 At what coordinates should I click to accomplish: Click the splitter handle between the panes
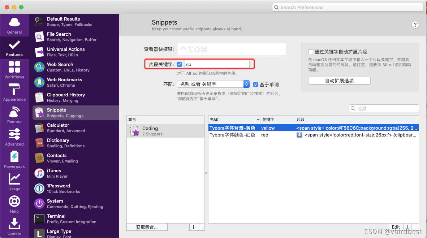tap(206, 173)
